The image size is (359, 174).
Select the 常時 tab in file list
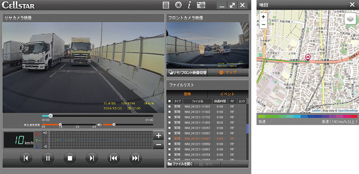tap(187, 94)
